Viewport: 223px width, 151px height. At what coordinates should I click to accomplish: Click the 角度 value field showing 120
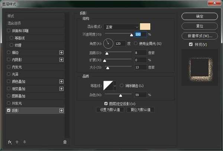[120, 44]
